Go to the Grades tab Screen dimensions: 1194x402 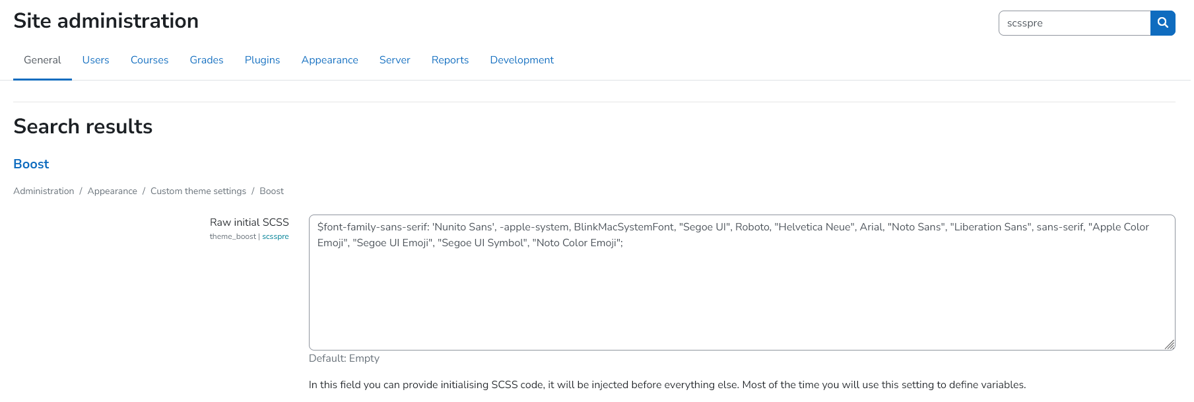[x=207, y=60]
